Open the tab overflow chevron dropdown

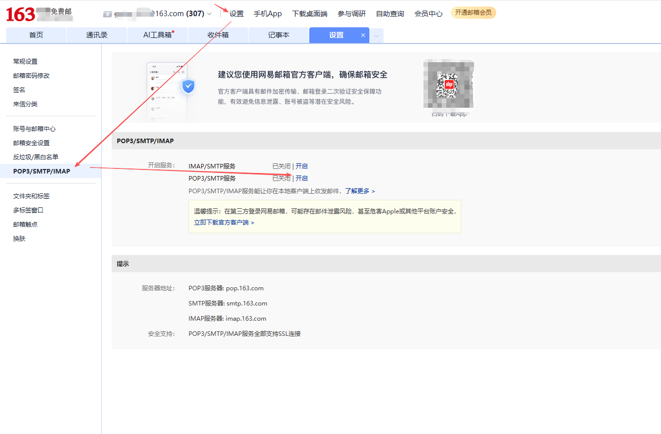coord(376,35)
